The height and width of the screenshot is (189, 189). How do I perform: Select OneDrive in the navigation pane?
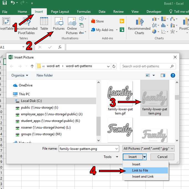point(23,85)
